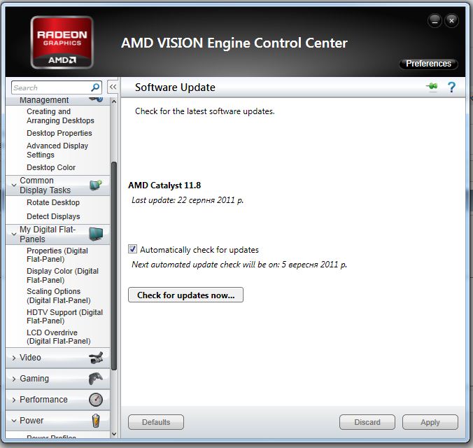Click the Last update date text

188,200
